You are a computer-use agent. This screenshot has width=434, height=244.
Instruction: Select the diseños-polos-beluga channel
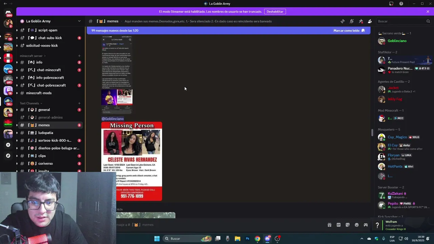51,148
